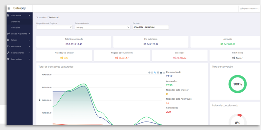Screen dimensions: 263x130
Task: Click the Transacional document icon
Action: (x=8, y=15)
